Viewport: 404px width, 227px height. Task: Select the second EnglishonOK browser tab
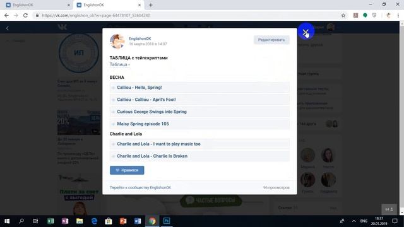click(x=108, y=5)
